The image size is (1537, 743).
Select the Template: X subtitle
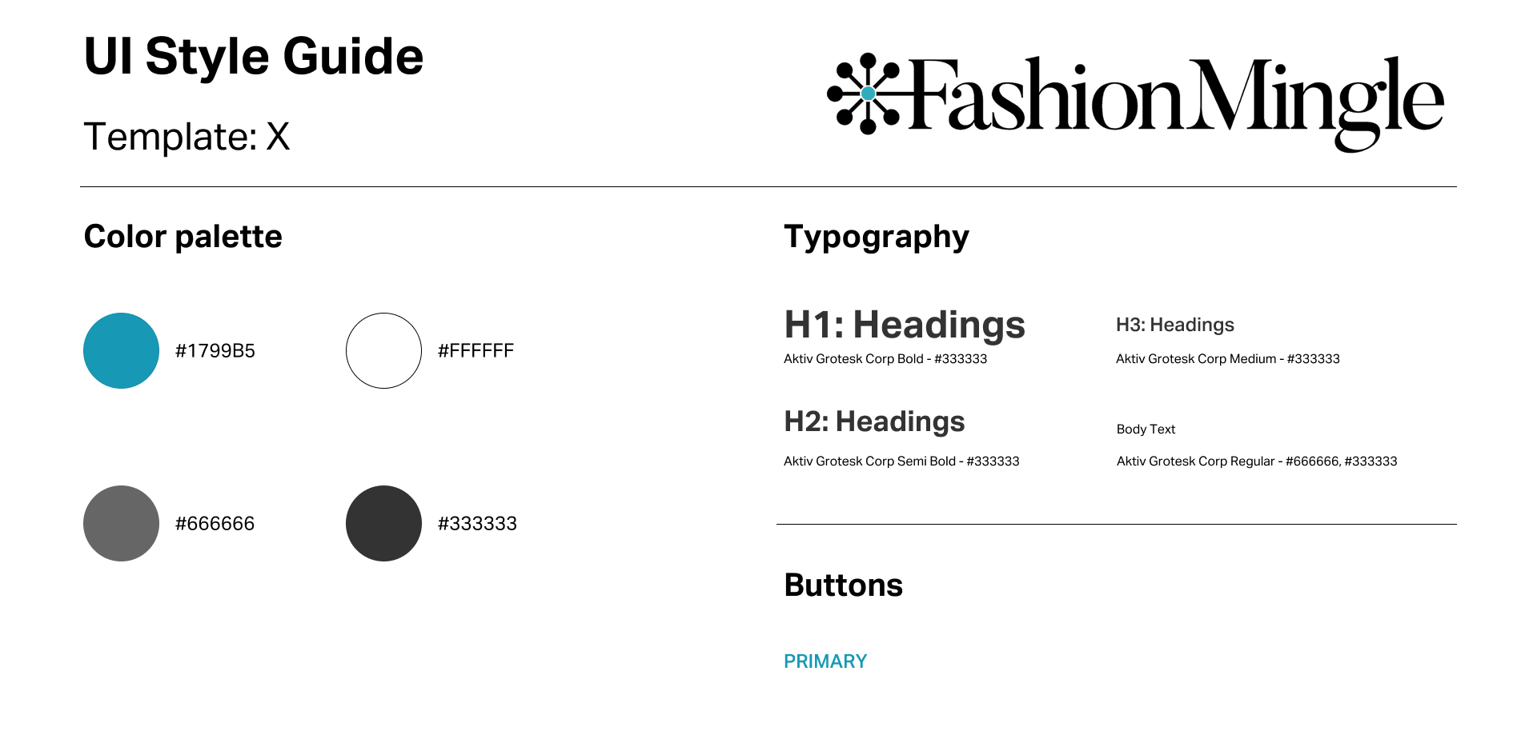click(x=187, y=136)
